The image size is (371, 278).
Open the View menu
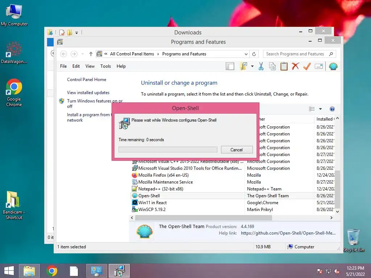90,67
